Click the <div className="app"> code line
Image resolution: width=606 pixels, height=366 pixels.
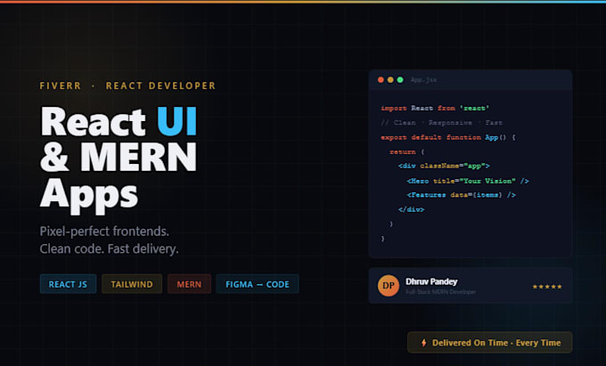[444, 166]
